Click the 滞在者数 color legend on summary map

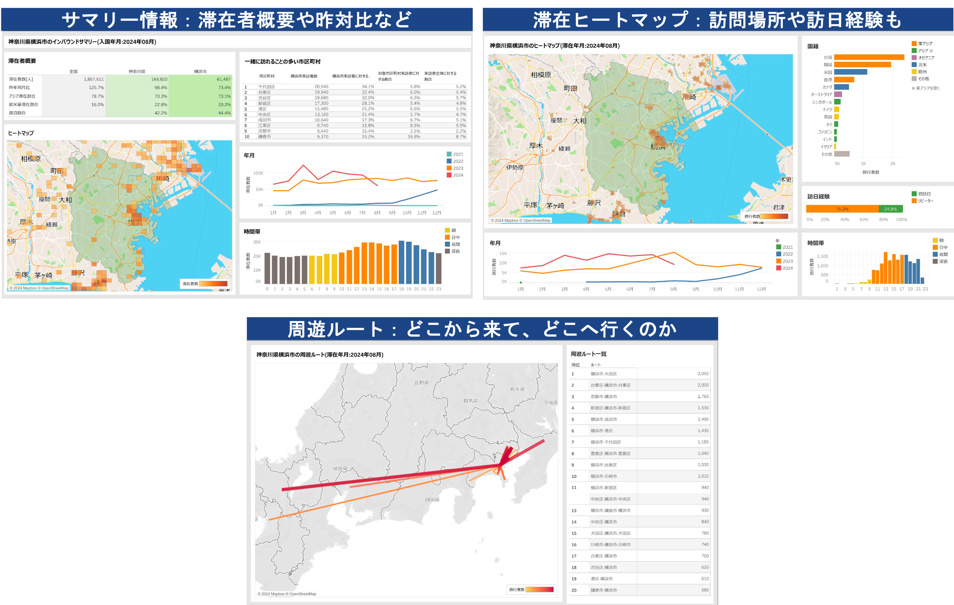(205, 284)
